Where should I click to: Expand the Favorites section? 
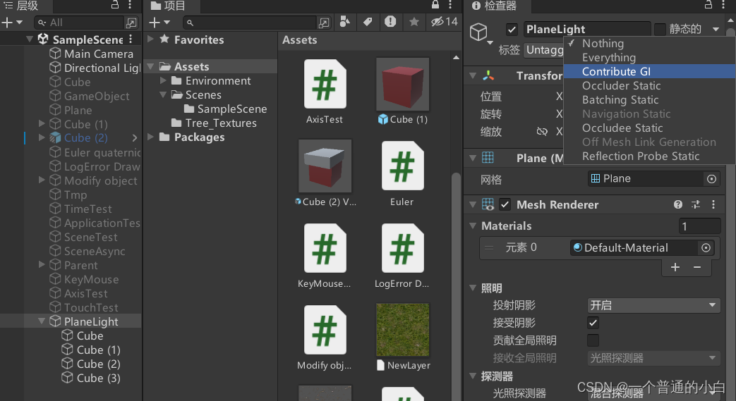click(151, 39)
